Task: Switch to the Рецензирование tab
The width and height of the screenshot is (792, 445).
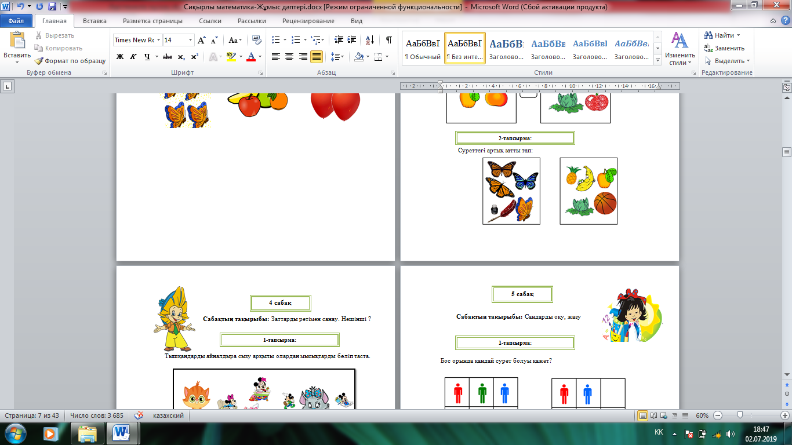Action: pyautogui.click(x=308, y=21)
